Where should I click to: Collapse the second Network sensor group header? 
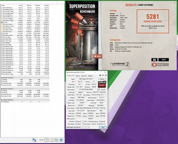point(25,89)
